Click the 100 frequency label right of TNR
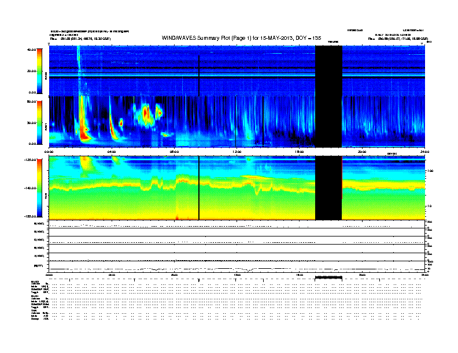The width and height of the screenshot is (458, 353). 430,171
